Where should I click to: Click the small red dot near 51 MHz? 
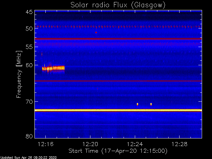96,32
